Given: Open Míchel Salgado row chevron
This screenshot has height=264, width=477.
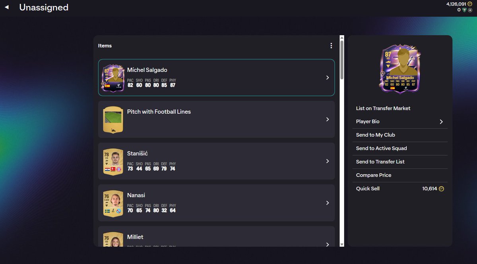Looking at the screenshot, I should [x=328, y=78].
